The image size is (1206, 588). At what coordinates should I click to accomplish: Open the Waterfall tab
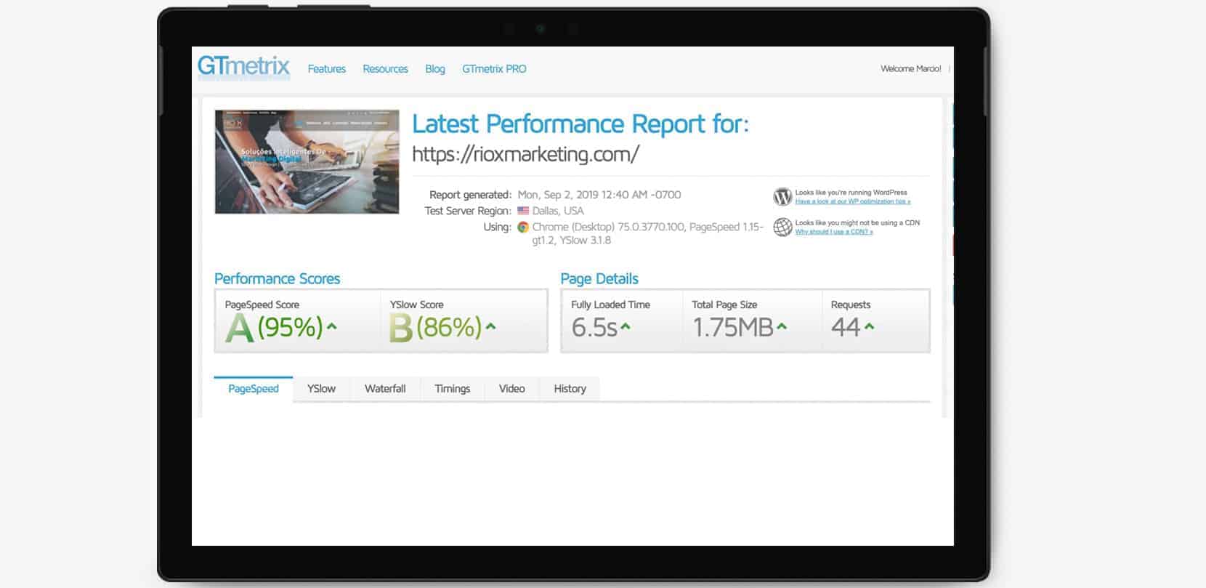point(385,389)
